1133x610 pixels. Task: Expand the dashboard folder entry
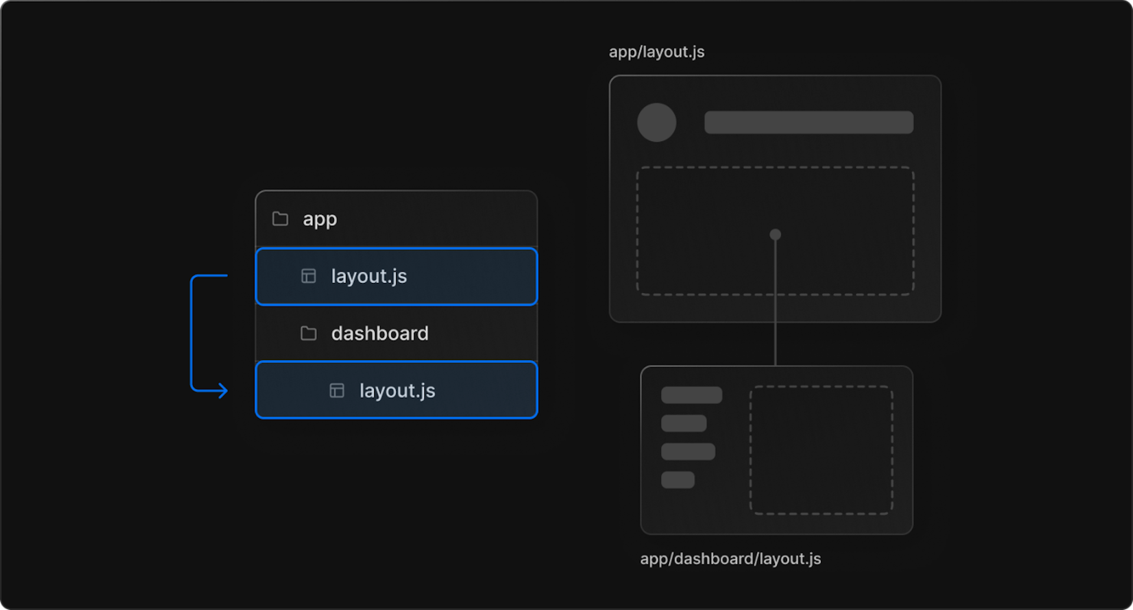click(x=379, y=333)
